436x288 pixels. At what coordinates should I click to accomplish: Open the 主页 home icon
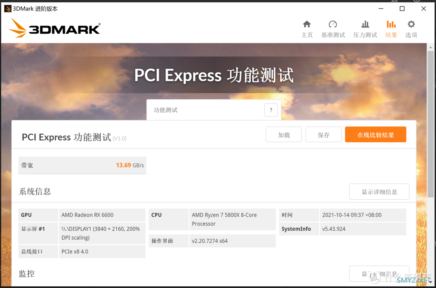(307, 25)
